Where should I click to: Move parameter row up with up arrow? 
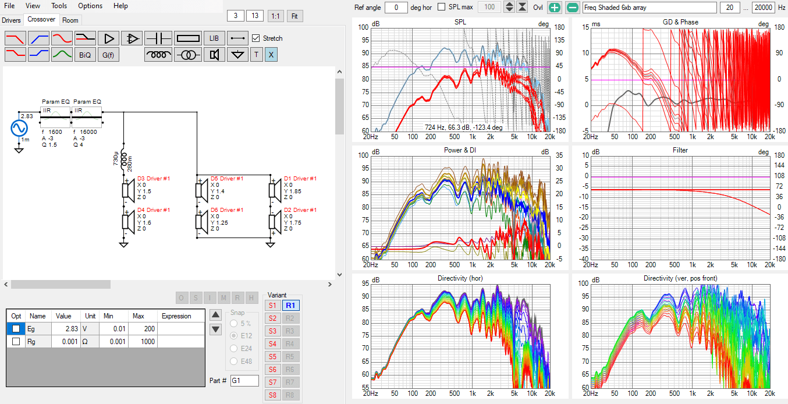(215, 314)
